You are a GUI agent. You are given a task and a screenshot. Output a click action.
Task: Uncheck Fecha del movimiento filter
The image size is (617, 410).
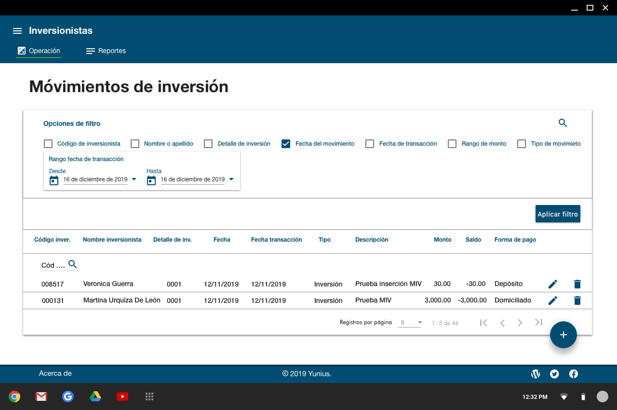[286, 144]
